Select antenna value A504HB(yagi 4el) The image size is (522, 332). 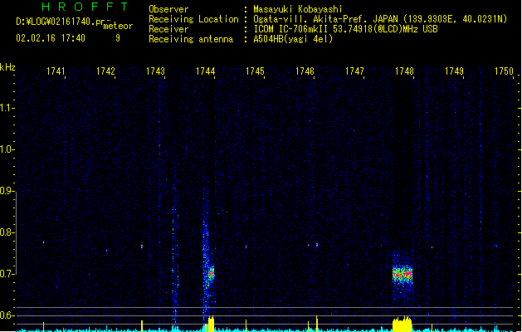293,39
